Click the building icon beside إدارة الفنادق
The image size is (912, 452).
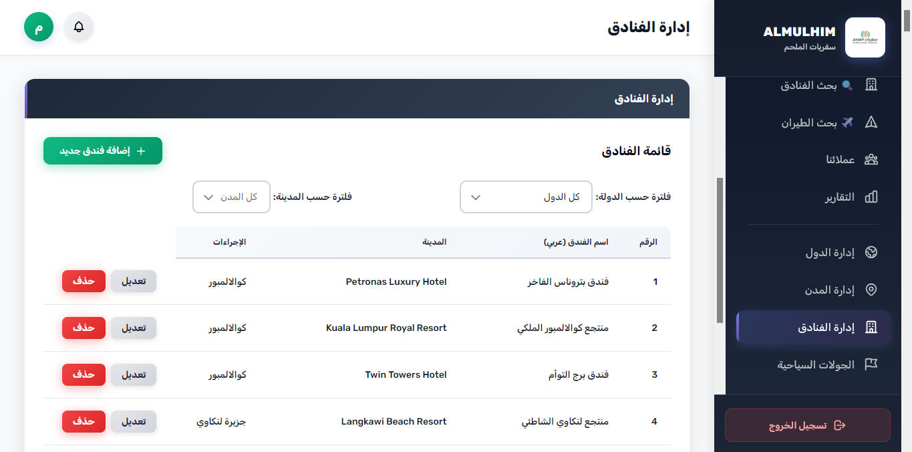tap(871, 328)
